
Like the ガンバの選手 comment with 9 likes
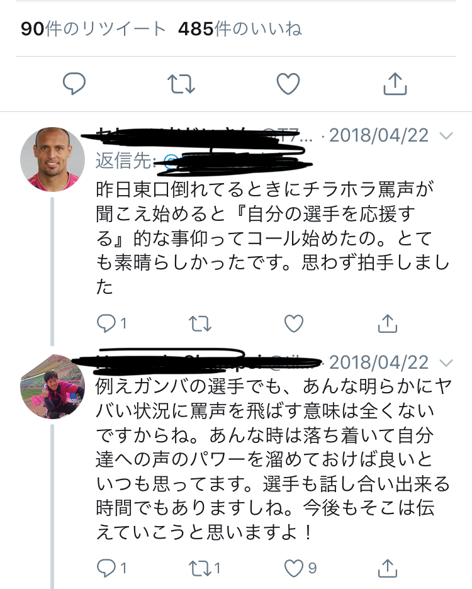295,568
